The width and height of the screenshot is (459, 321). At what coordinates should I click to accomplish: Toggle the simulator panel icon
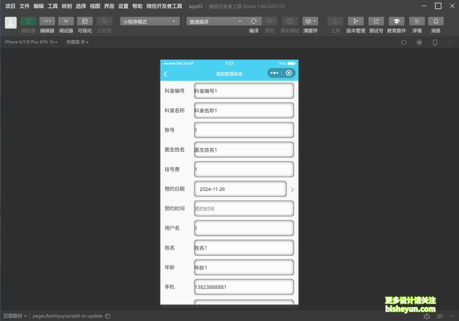click(x=28, y=21)
